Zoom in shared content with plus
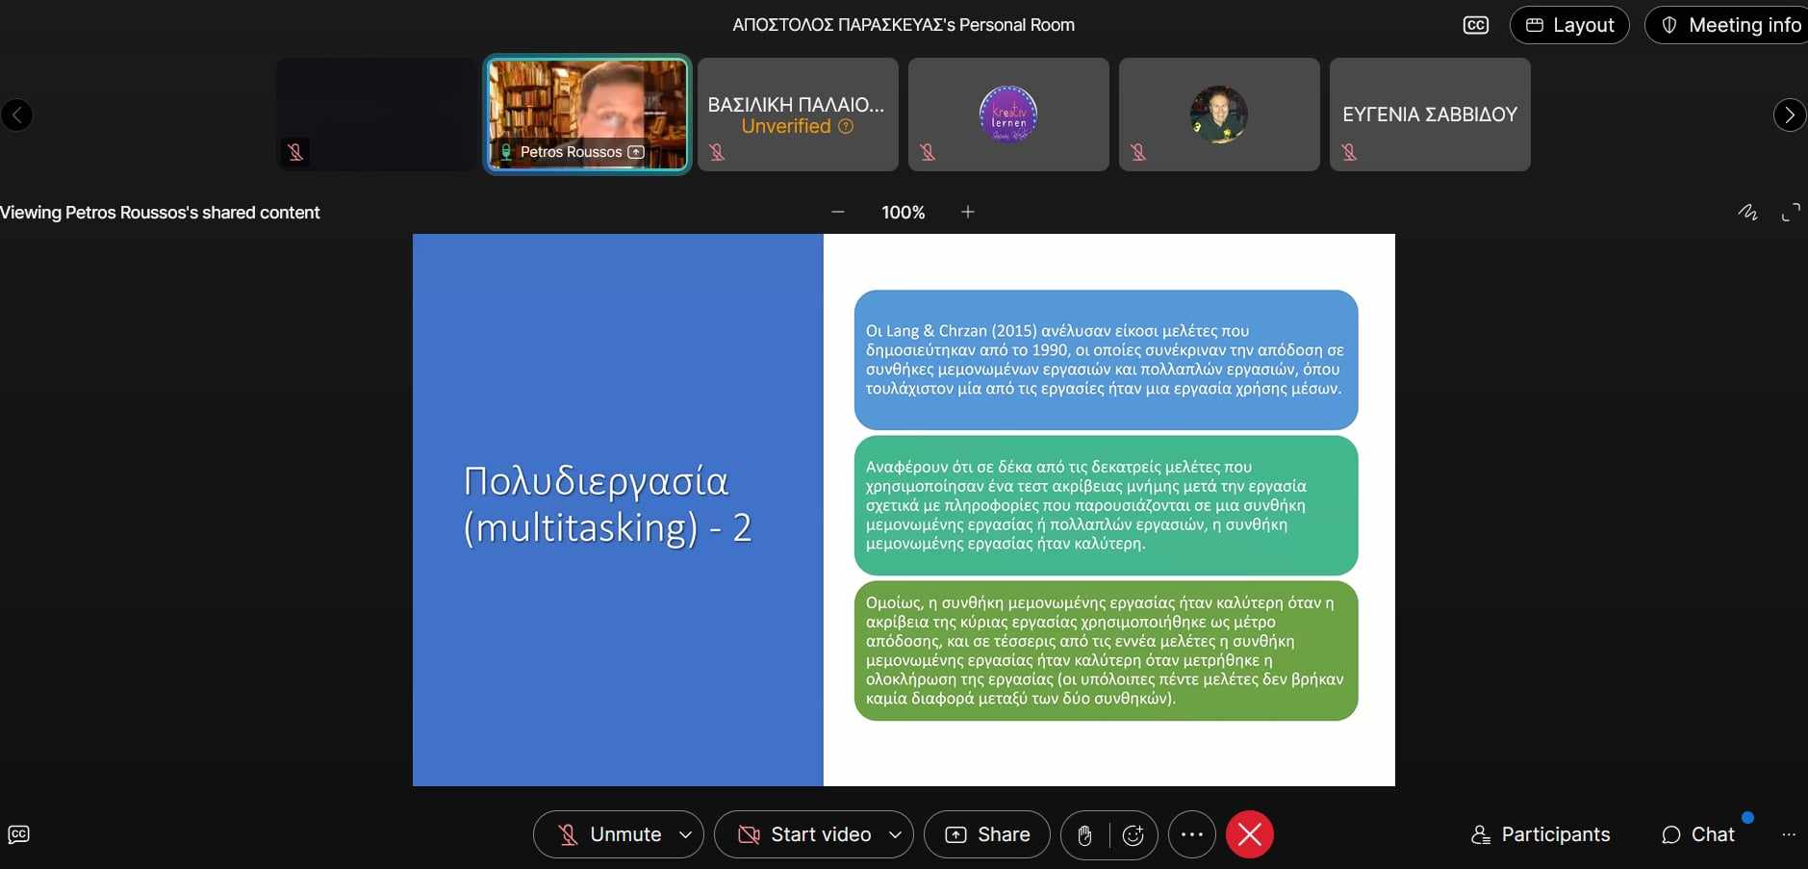Viewport: 1808px width, 869px height. [968, 212]
